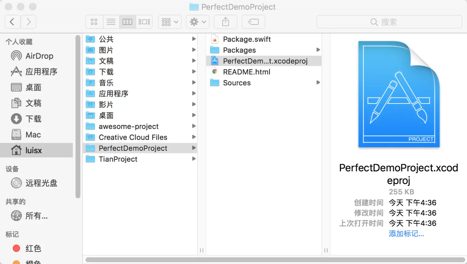Select the Packages folder
Image resolution: width=467 pixels, height=264 pixels.
pyautogui.click(x=264, y=50)
